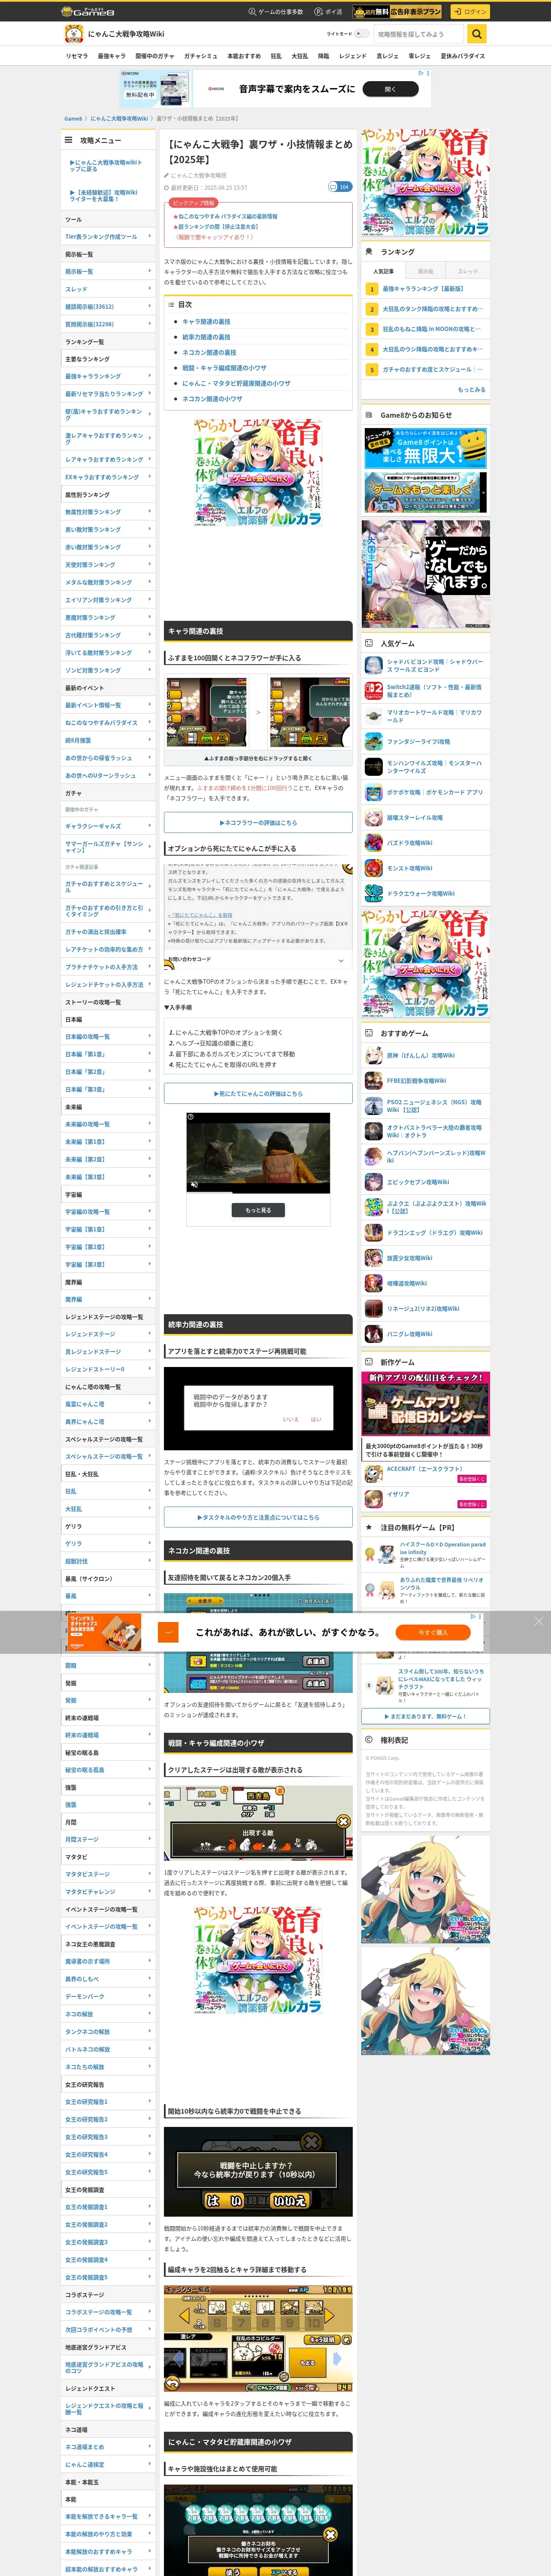Select ガチャシミュ in top navigation
This screenshot has width=551, height=2576.
click(200, 56)
